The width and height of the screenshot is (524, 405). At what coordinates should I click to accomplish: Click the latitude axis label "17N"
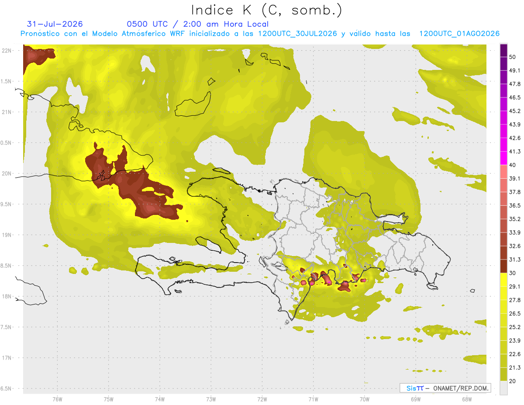(7, 358)
